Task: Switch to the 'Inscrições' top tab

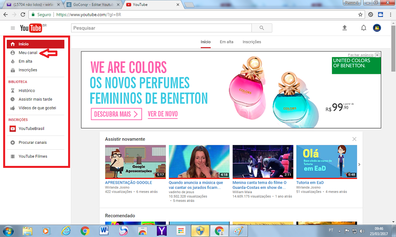Action: tap(252, 42)
